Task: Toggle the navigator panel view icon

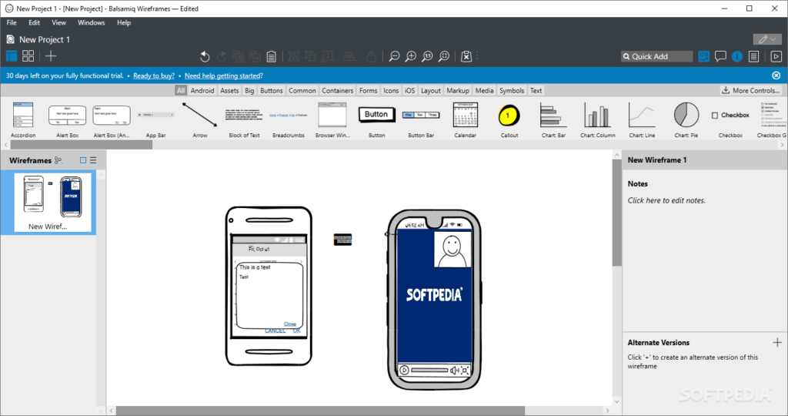Action: pyautogui.click(x=11, y=55)
